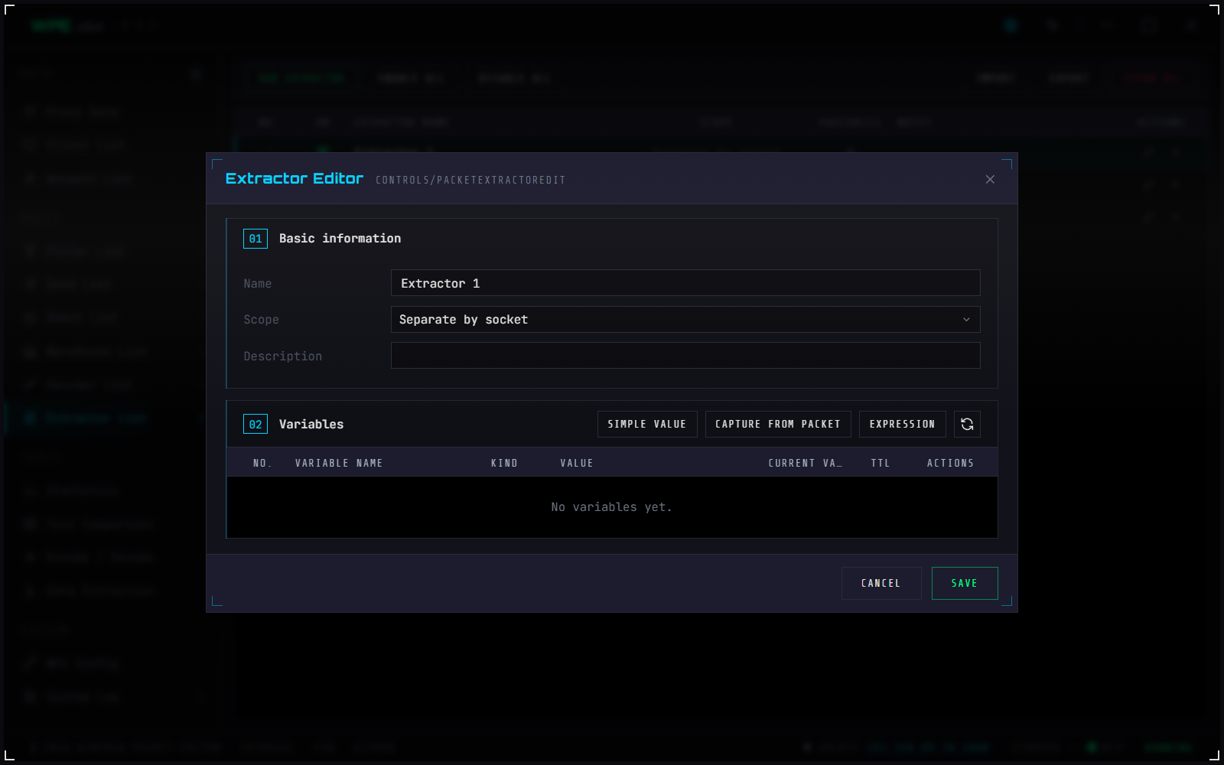Click the Value column header
This screenshot has width=1224, height=765.
pyautogui.click(x=577, y=463)
